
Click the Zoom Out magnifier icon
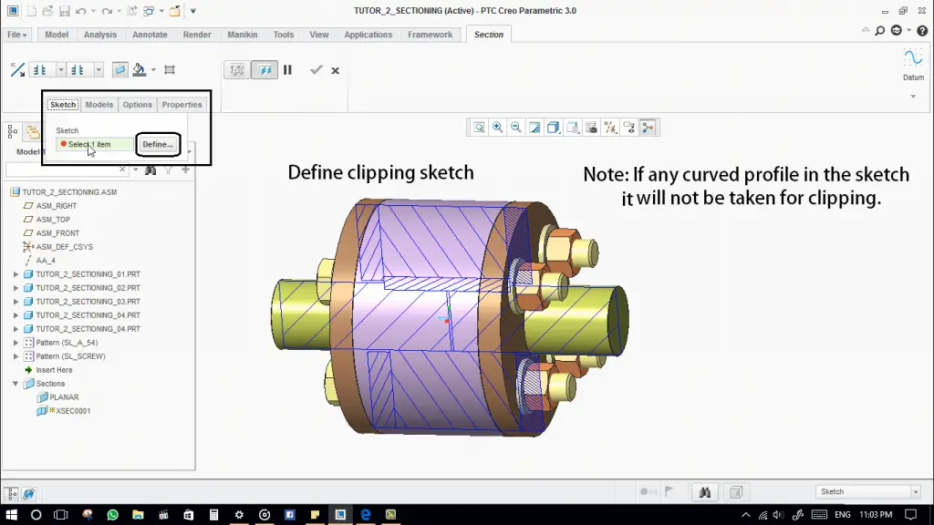coord(516,128)
